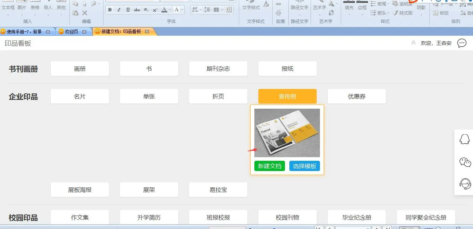Open customer service headset icon
The width and height of the screenshot is (473, 229).
(465, 183)
